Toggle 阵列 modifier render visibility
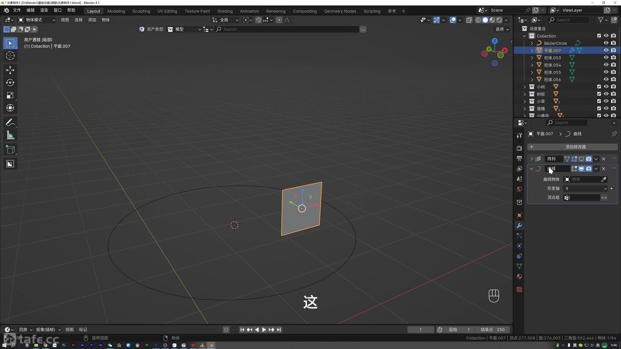 (x=589, y=159)
